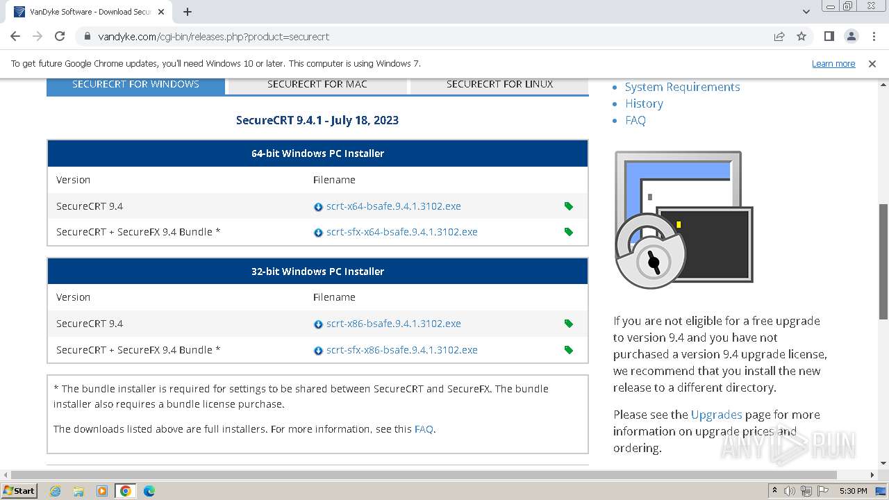Click download arrow icon for scrt-x64-bsafe installer

coord(318,207)
